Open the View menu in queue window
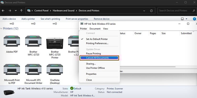The height and width of the screenshot is (98, 197). (106, 29)
